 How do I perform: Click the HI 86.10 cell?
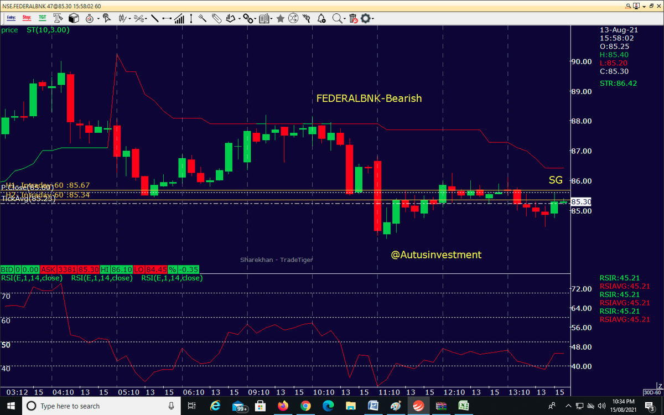(x=117, y=269)
